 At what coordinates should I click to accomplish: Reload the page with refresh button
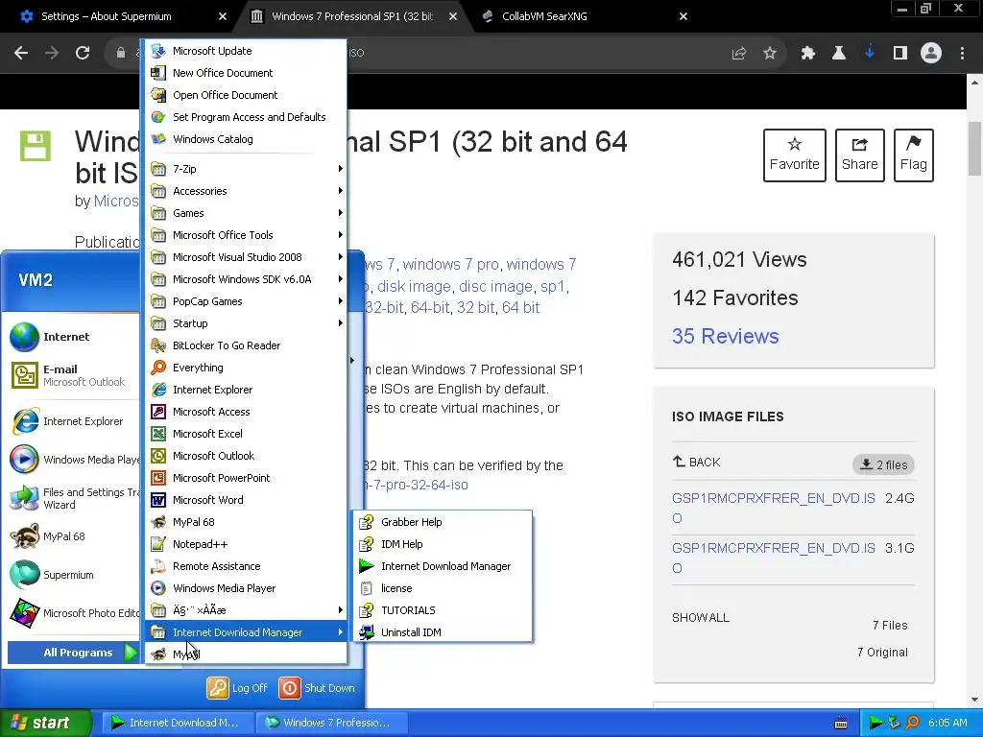83,53
